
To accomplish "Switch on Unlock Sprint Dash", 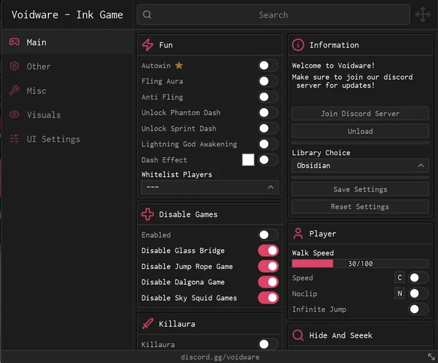I will coord(268,128).
